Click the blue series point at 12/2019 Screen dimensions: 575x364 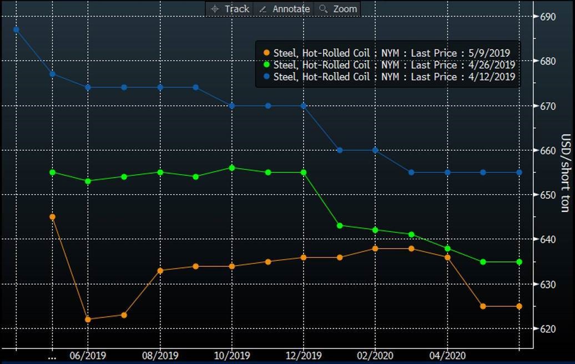304,105
